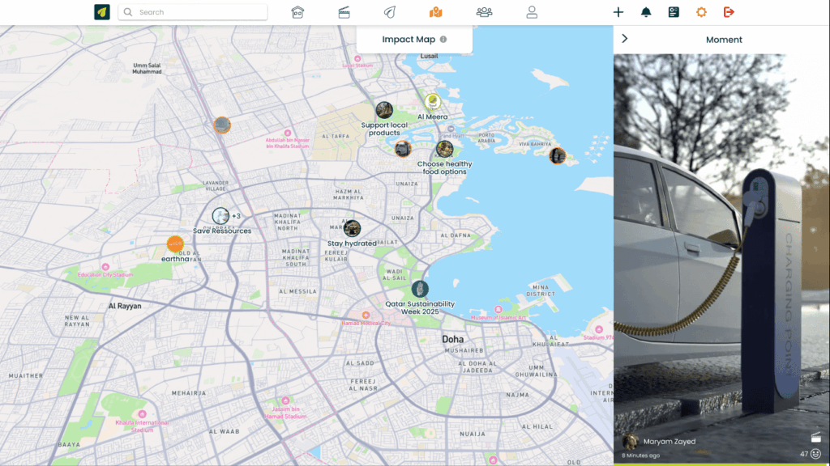The width and height of the screenshot is (830, 466).
Task: Click the red logout icon
Action: pyautogui.click(x=729, y=11)
